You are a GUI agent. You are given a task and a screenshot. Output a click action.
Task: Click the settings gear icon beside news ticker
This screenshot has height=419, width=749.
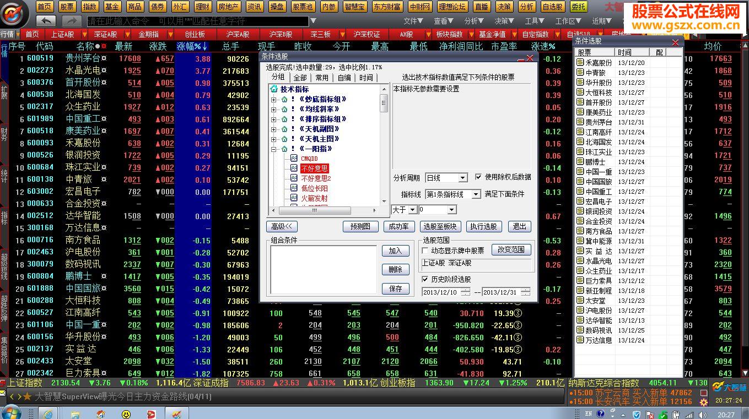703,402
